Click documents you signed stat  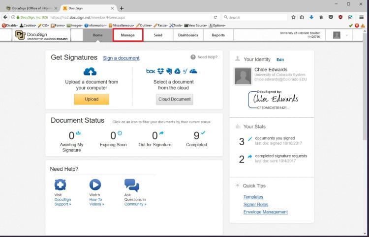point(271,141)
